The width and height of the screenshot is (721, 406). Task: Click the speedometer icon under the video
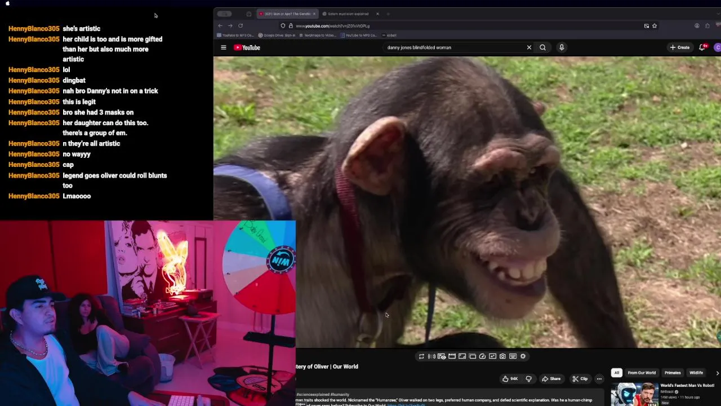482,356
